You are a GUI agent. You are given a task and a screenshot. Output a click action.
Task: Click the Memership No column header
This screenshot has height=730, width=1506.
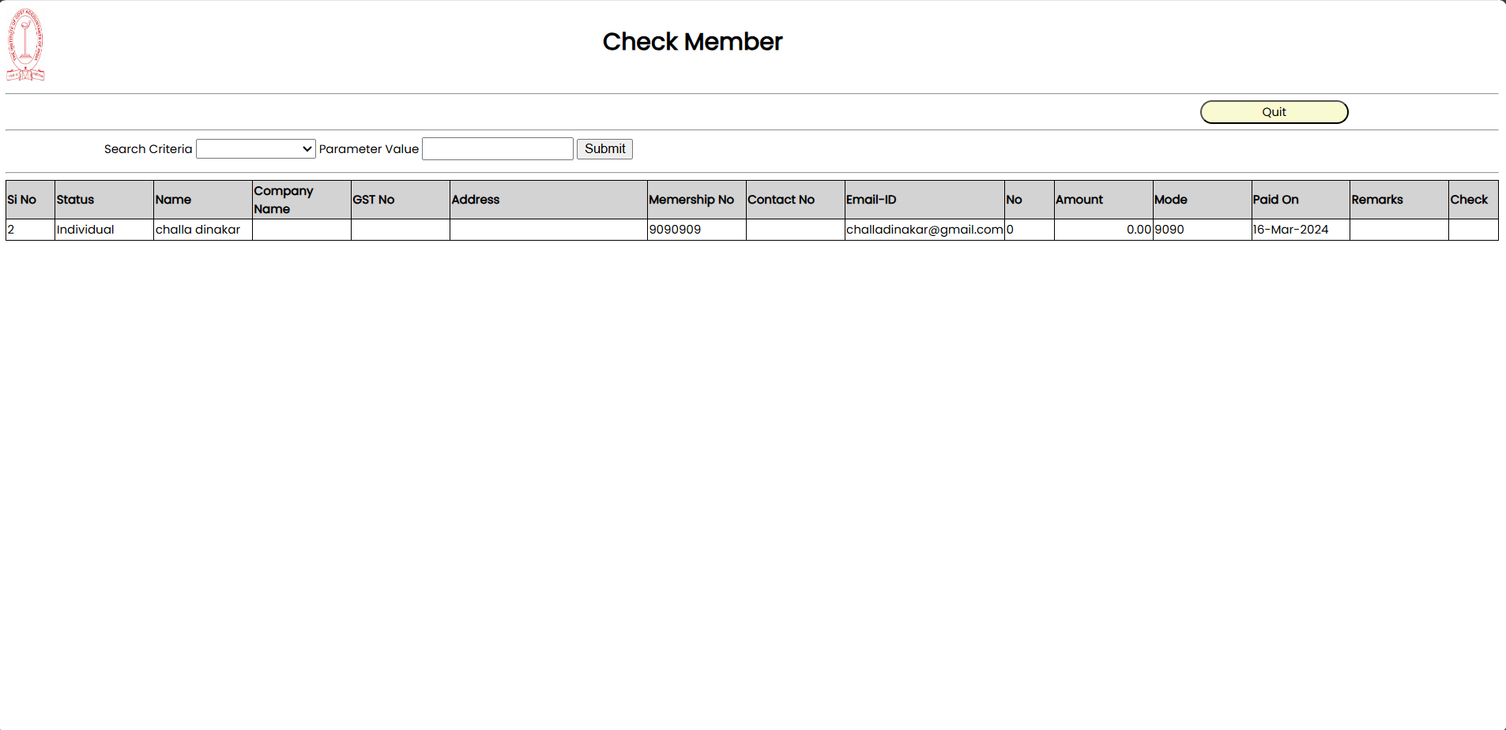coord(691,200)
